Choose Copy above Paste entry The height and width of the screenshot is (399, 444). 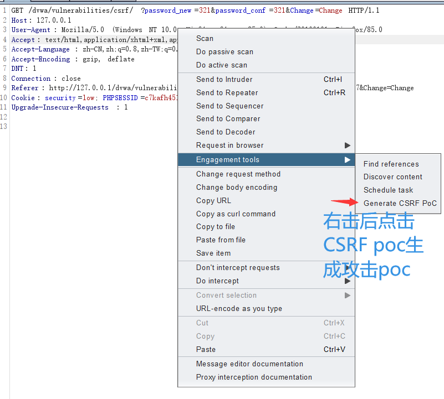[x=266, y=336]
